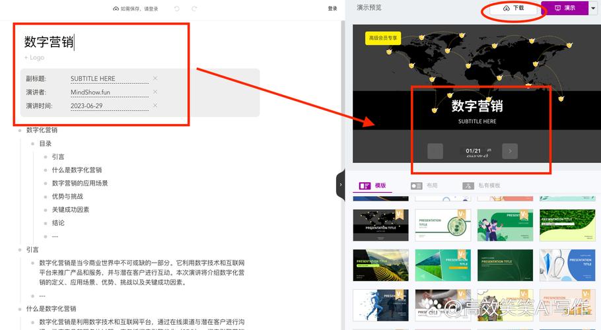This screenshot has width=601, height=330.
Task: Select the black world map template thumbnail
Action: [x=380, y=225]
